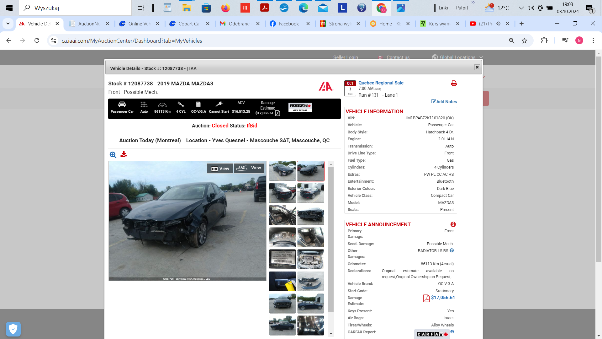Switch to the Copart Car browser tab
Image resolution: width=602 pixels, height=339 pixels.
coord(189,24)
